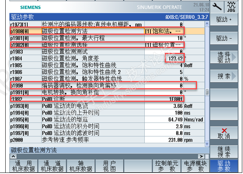Click the vertical scrollbar thumb handle

[x=207, y=92]
